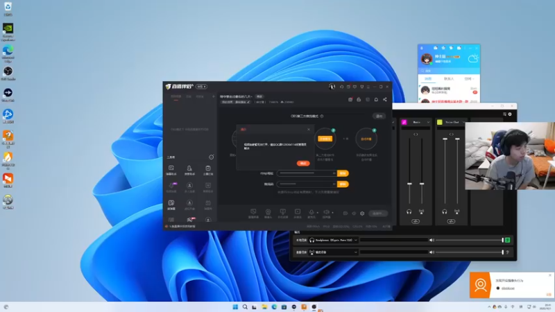Open the streamer avatar in title bar
555x312 pixels.
[332, 86]
